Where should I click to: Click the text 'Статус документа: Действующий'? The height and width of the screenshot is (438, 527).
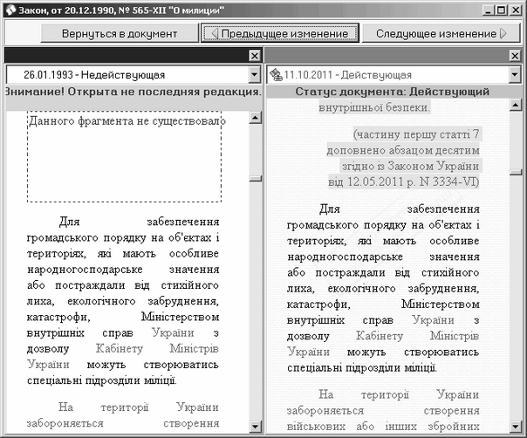(393, 92)
